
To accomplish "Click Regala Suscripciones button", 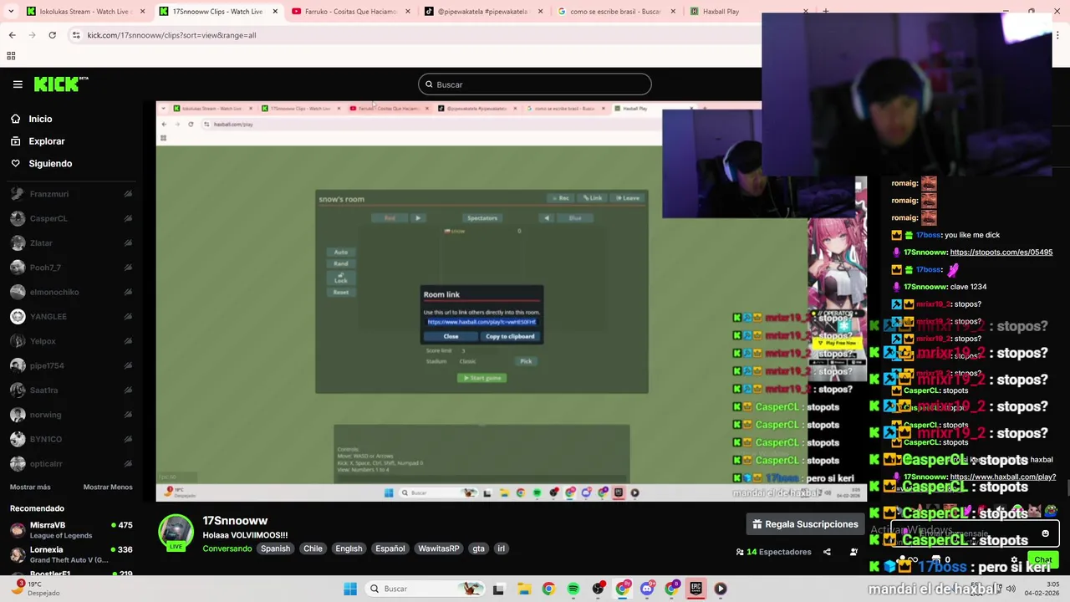I will click(806, 524).
